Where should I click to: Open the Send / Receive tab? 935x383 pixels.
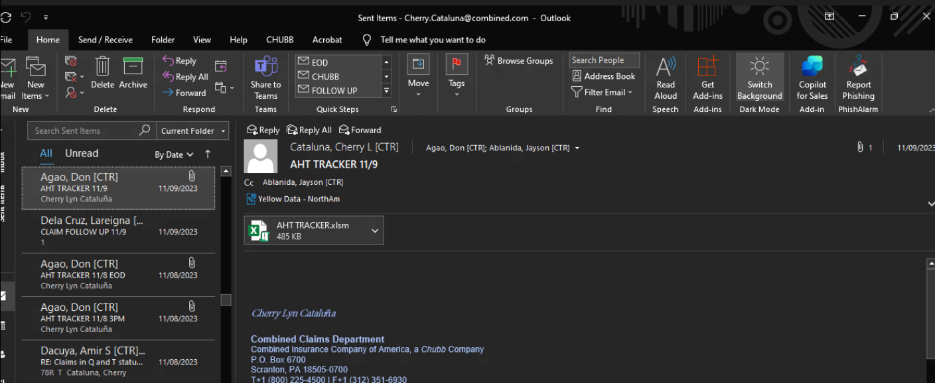coord(106,40)
